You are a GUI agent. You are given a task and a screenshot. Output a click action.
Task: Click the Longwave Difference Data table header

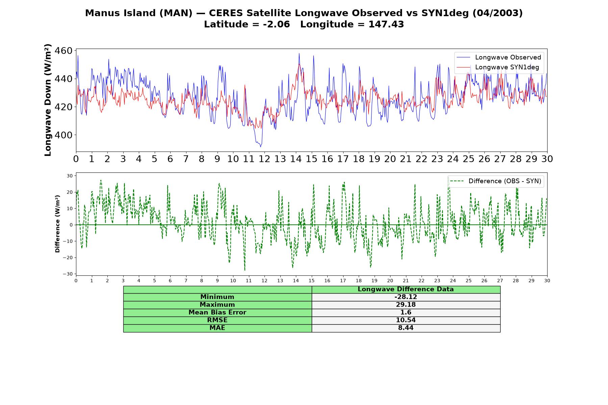tap(406, 289)
